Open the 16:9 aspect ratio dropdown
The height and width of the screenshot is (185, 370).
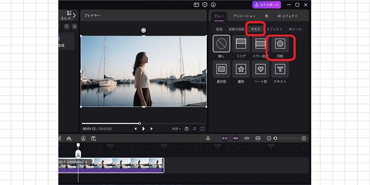pos(176,129)
